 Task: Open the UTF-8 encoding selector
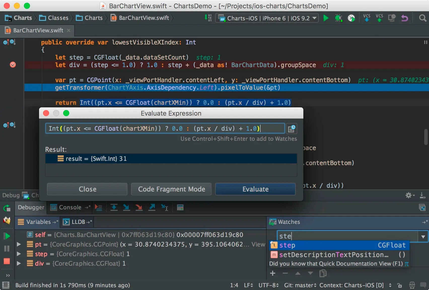click(x=269, y=285)
